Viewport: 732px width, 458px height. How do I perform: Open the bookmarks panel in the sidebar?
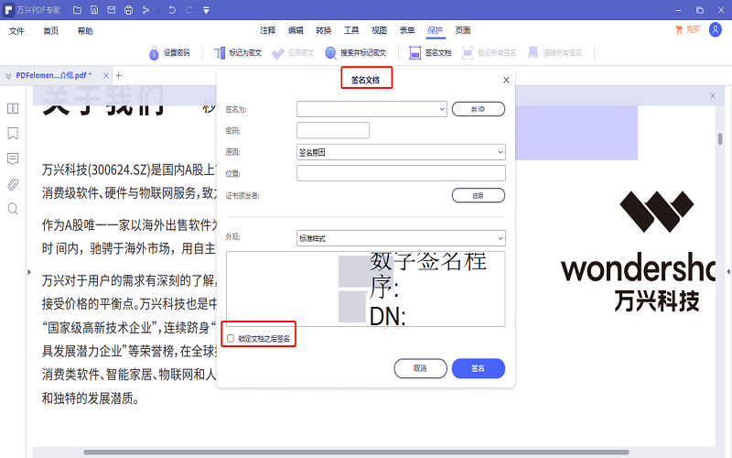pyautogui.click(x=13, y=134)
